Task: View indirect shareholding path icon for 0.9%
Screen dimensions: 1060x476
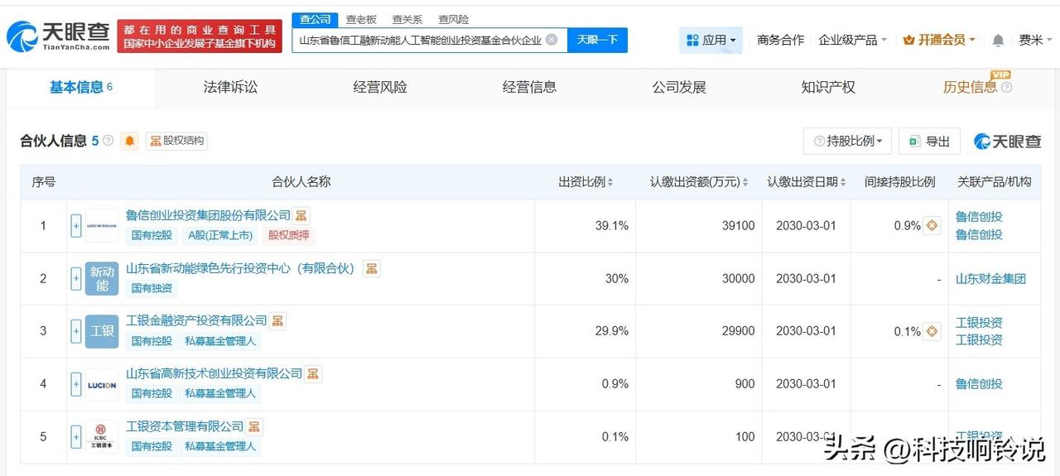Action: pos(932,225)
